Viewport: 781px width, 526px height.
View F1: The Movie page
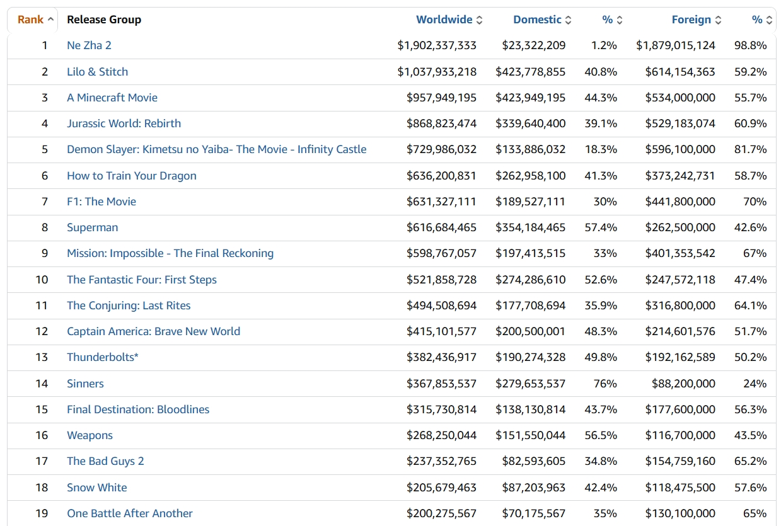101,202
